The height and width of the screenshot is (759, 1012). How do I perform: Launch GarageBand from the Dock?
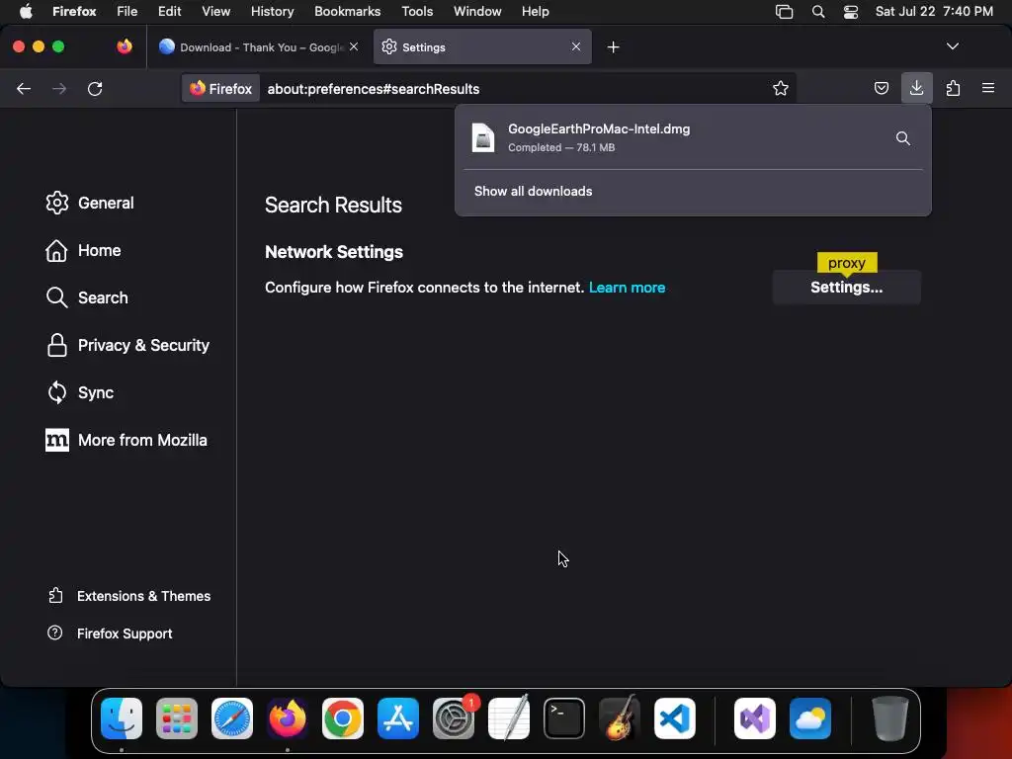(620, 718)
